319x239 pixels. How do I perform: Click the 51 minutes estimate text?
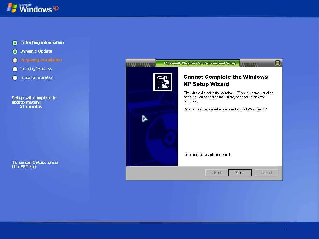pyautogui.click(x=31, y=106)
